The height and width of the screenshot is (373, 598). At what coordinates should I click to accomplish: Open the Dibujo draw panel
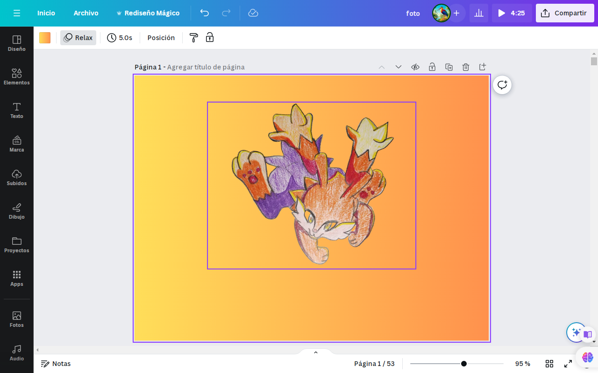(x=17, y=211)
